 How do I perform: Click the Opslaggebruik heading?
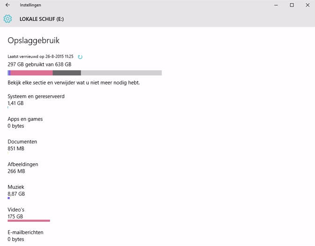coord(34,41)
